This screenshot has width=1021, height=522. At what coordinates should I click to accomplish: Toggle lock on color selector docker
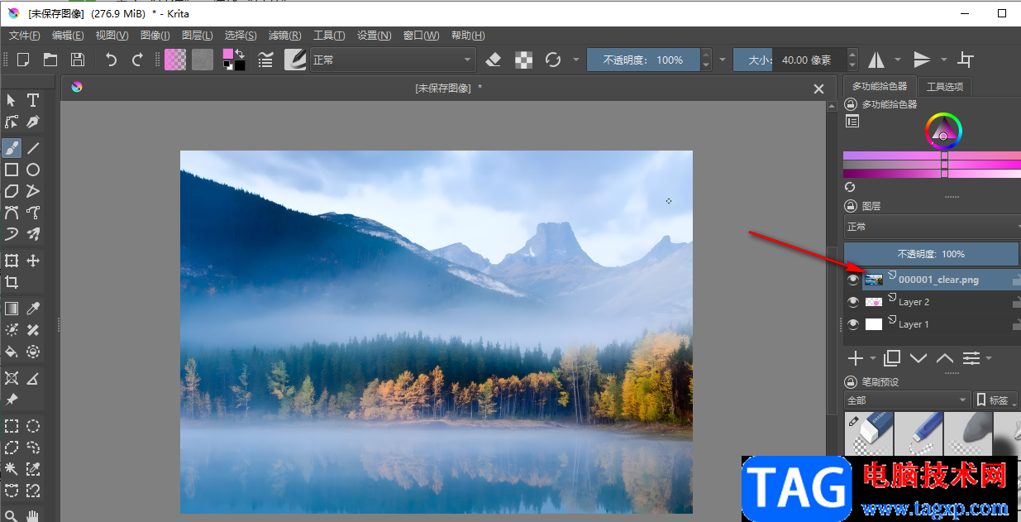point(850,105)
